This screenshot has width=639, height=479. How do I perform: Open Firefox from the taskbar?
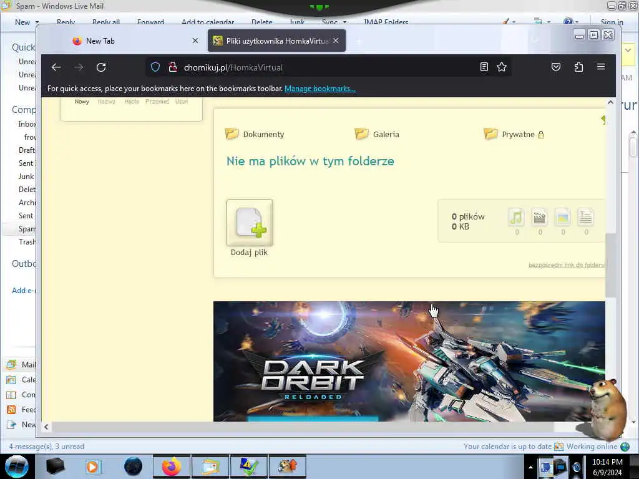(172, 467)
